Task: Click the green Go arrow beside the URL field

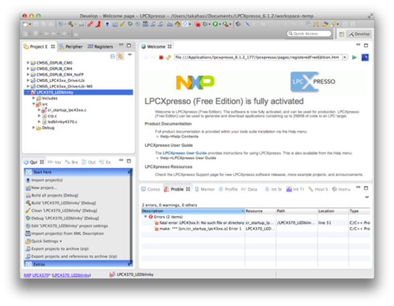Action: pyautogui.click(x=354, y=58)
